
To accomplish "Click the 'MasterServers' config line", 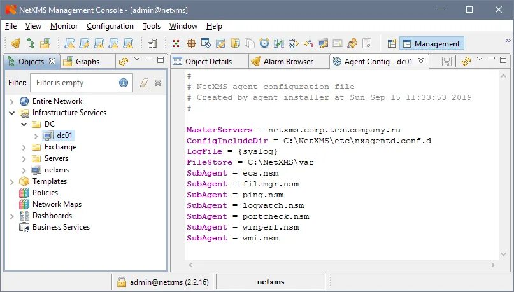I will [x=294, y=130].
